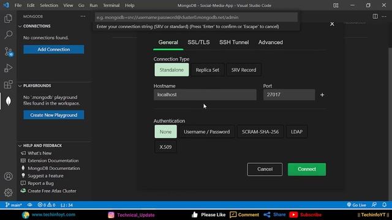Open the Explorer view in activity bar
This screenshot has width=392, height=220.
pyautogui.click(x=8, y=18)
